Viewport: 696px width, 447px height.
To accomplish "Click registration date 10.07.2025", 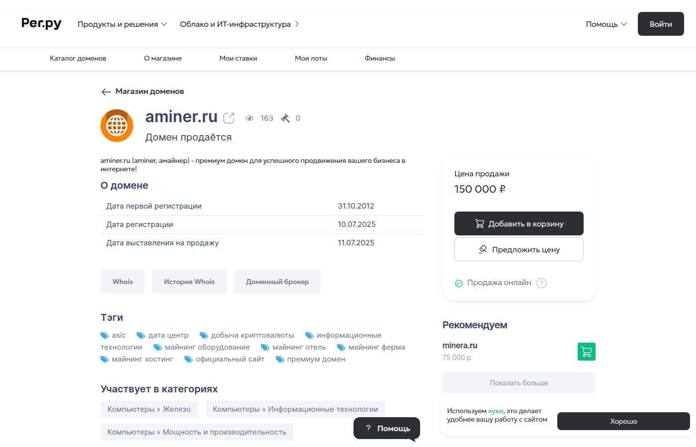I will (356, 224).
